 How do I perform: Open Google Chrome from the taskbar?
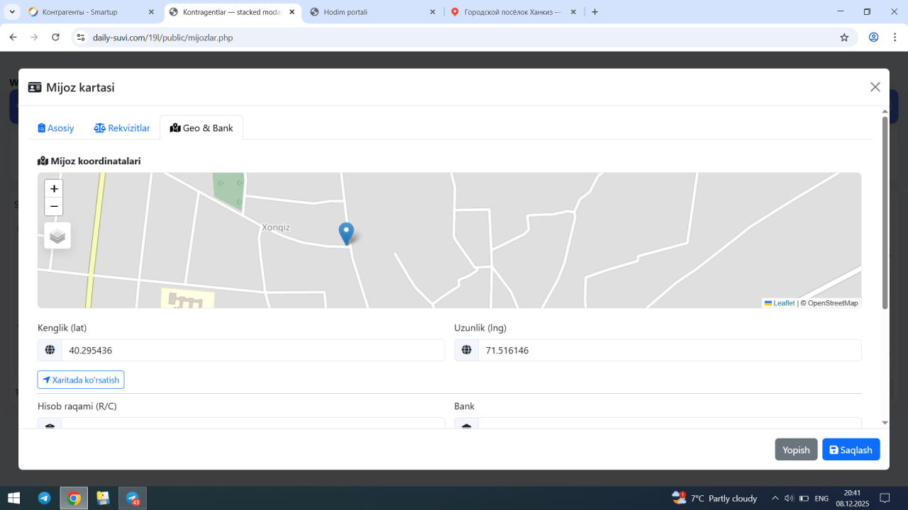[74, 498]
